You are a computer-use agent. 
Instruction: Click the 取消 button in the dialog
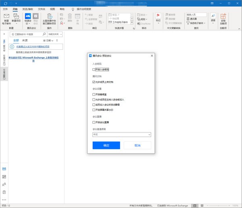coord(137,145)
